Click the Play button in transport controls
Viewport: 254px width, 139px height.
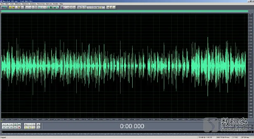coord(7,125)
